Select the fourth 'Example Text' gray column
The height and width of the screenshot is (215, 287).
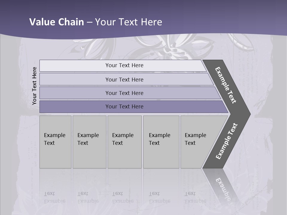click(161, 142)
